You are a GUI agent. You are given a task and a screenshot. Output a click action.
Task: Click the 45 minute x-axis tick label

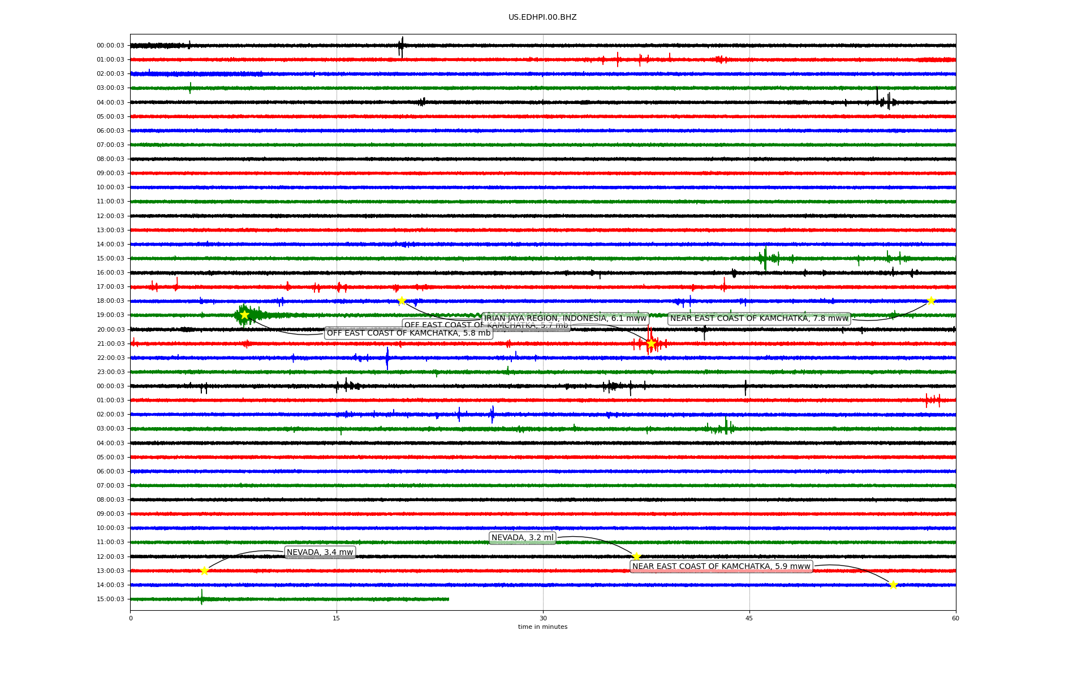point(749,618)
